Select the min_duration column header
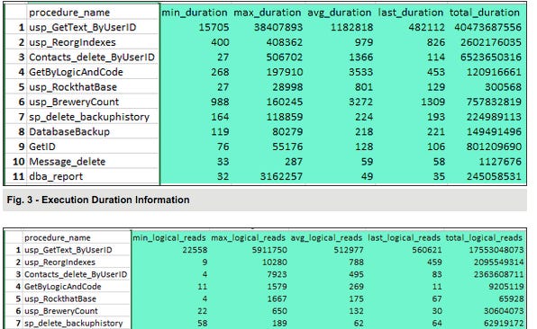 [195, 13]
